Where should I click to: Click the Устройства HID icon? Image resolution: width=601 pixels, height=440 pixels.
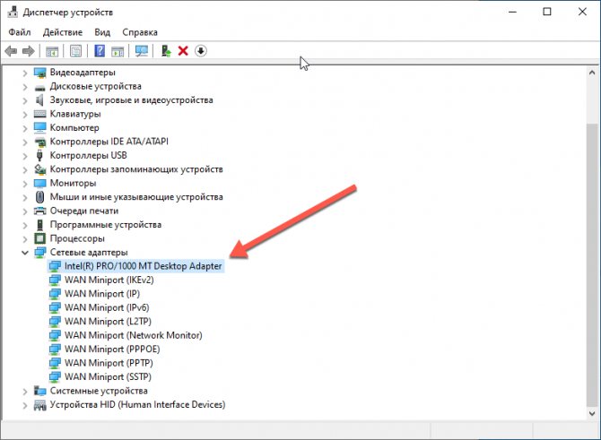[x=39, y=405]
